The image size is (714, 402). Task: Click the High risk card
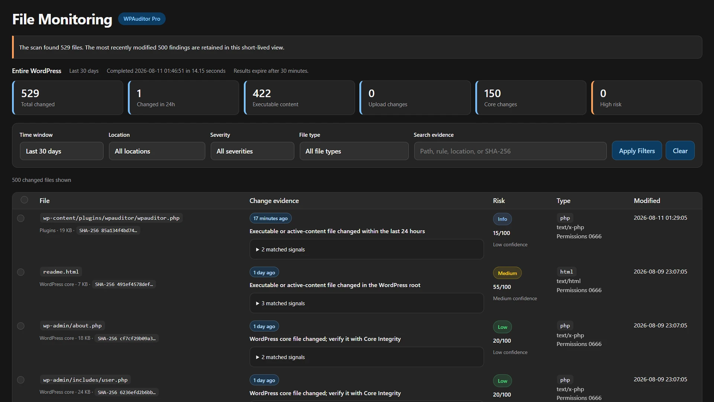(x=647, y=98)
